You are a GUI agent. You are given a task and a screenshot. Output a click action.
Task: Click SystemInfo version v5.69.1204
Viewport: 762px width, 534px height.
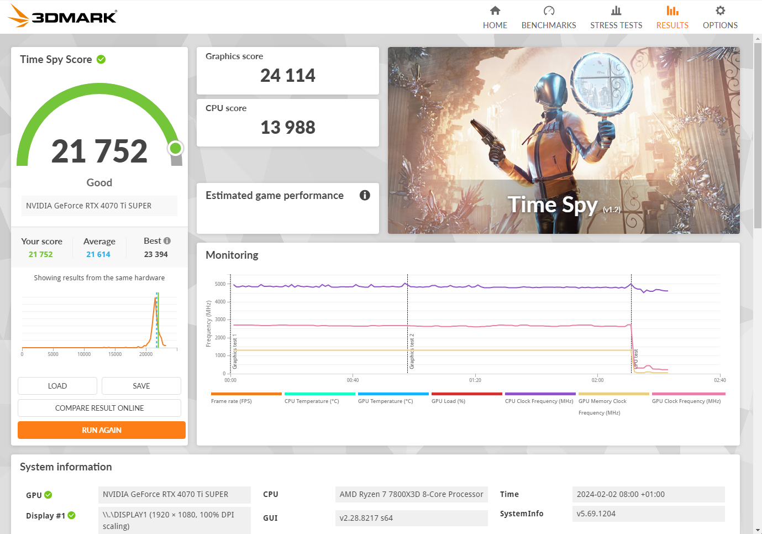coord(649,514)
